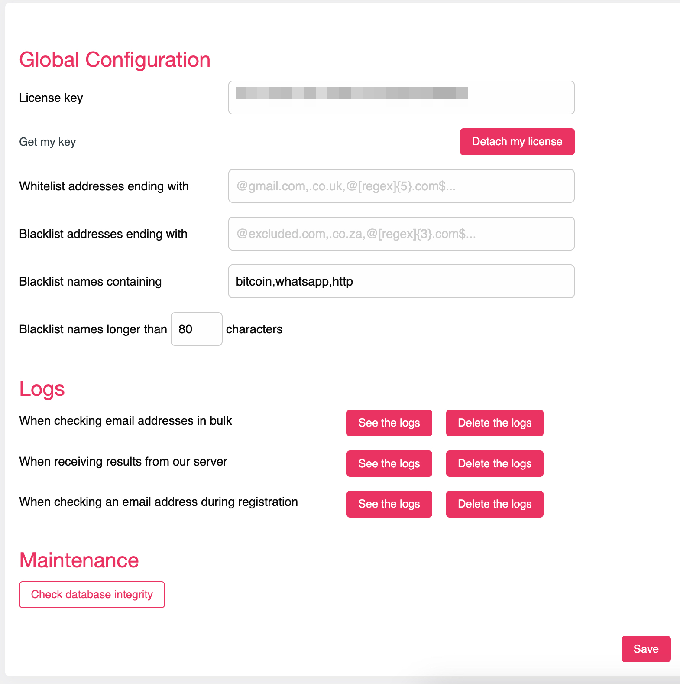Image resolution: width=680 pixels, height=684 pixels.
Task: Click the "Whitelist addresses ending with" label
Action: 104,186
